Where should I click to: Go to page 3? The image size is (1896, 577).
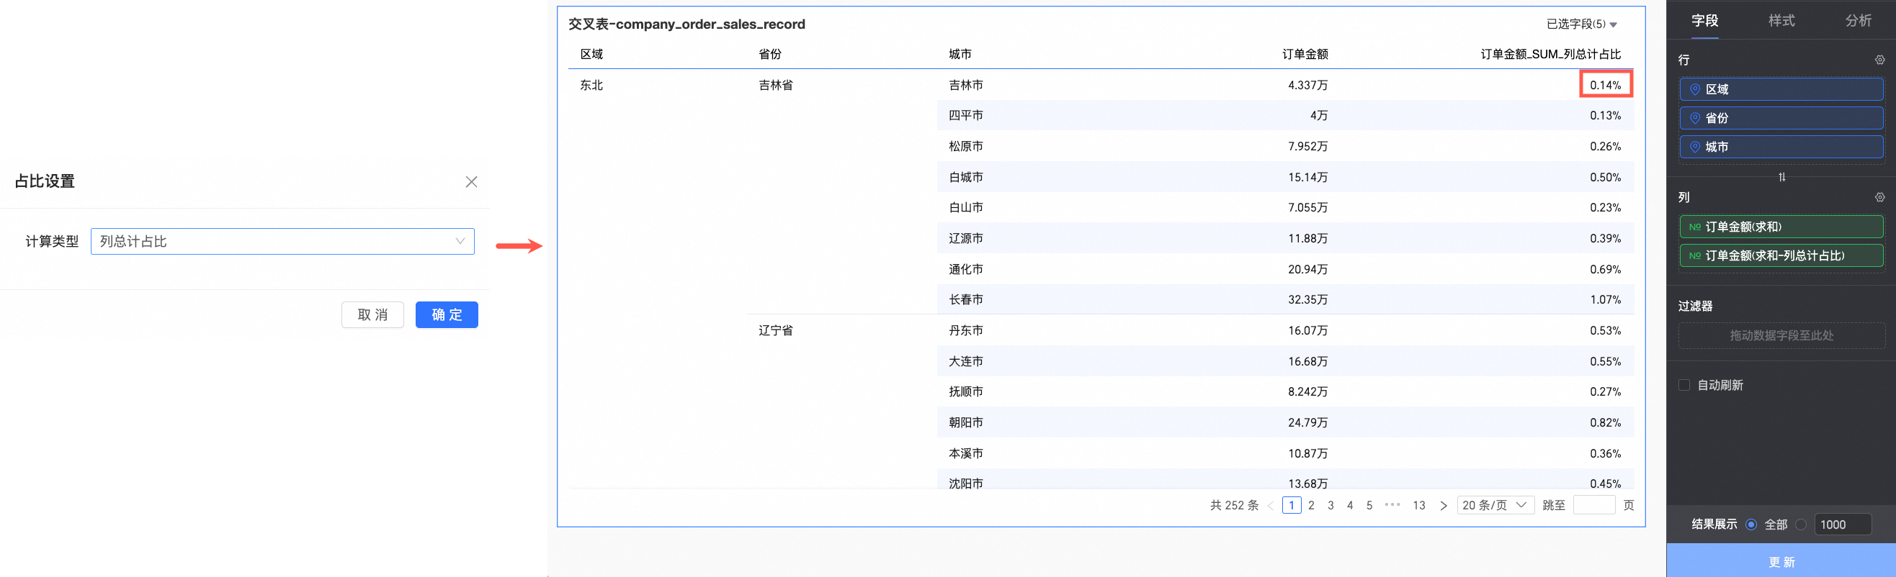pyautogui.click(x=1330, y=505)
